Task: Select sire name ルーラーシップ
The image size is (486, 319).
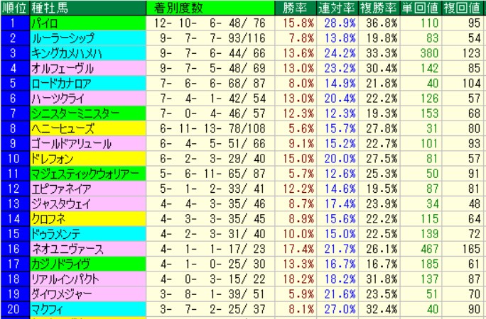Action: click(x=63, y=38)
